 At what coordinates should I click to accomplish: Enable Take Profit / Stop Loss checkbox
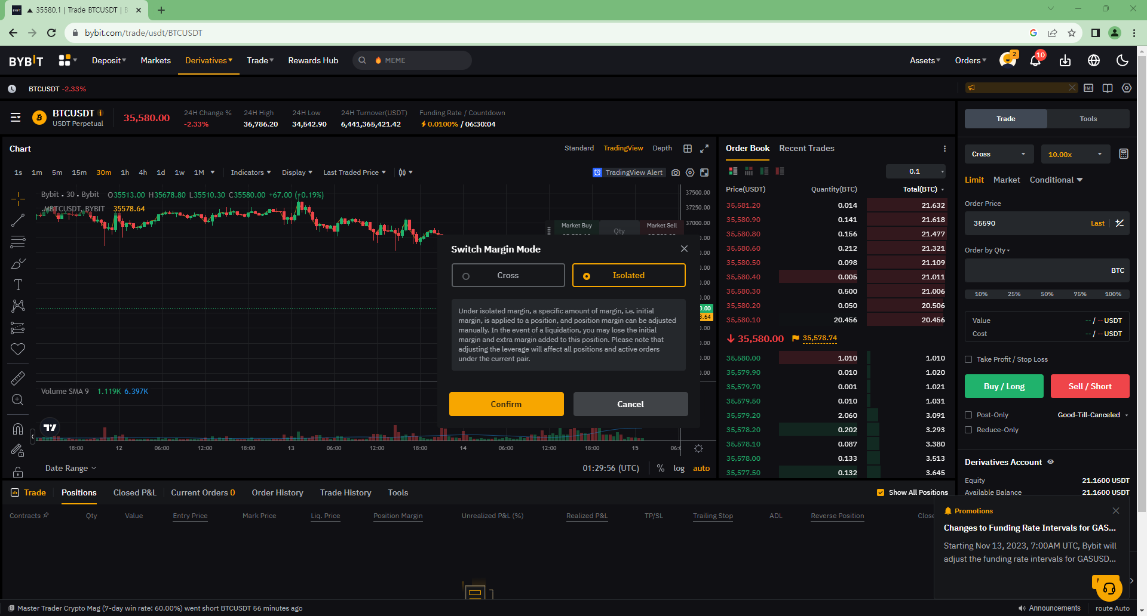point(968,359)
